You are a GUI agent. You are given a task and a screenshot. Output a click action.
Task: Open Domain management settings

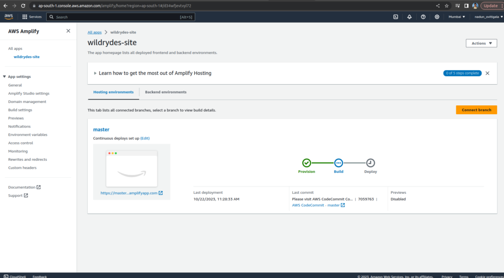[27, 101]
